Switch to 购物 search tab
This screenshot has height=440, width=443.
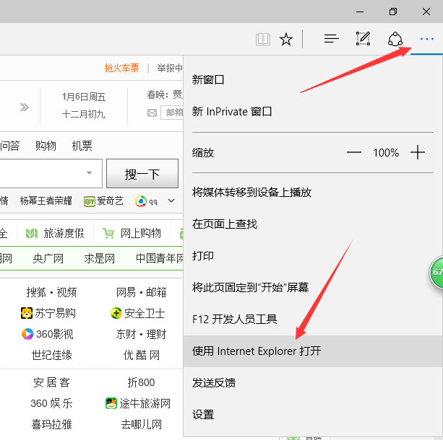click(46, 146)
